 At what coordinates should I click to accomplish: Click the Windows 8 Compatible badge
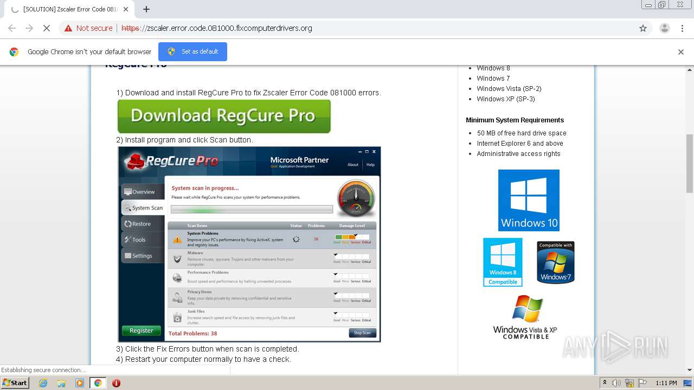503,262
